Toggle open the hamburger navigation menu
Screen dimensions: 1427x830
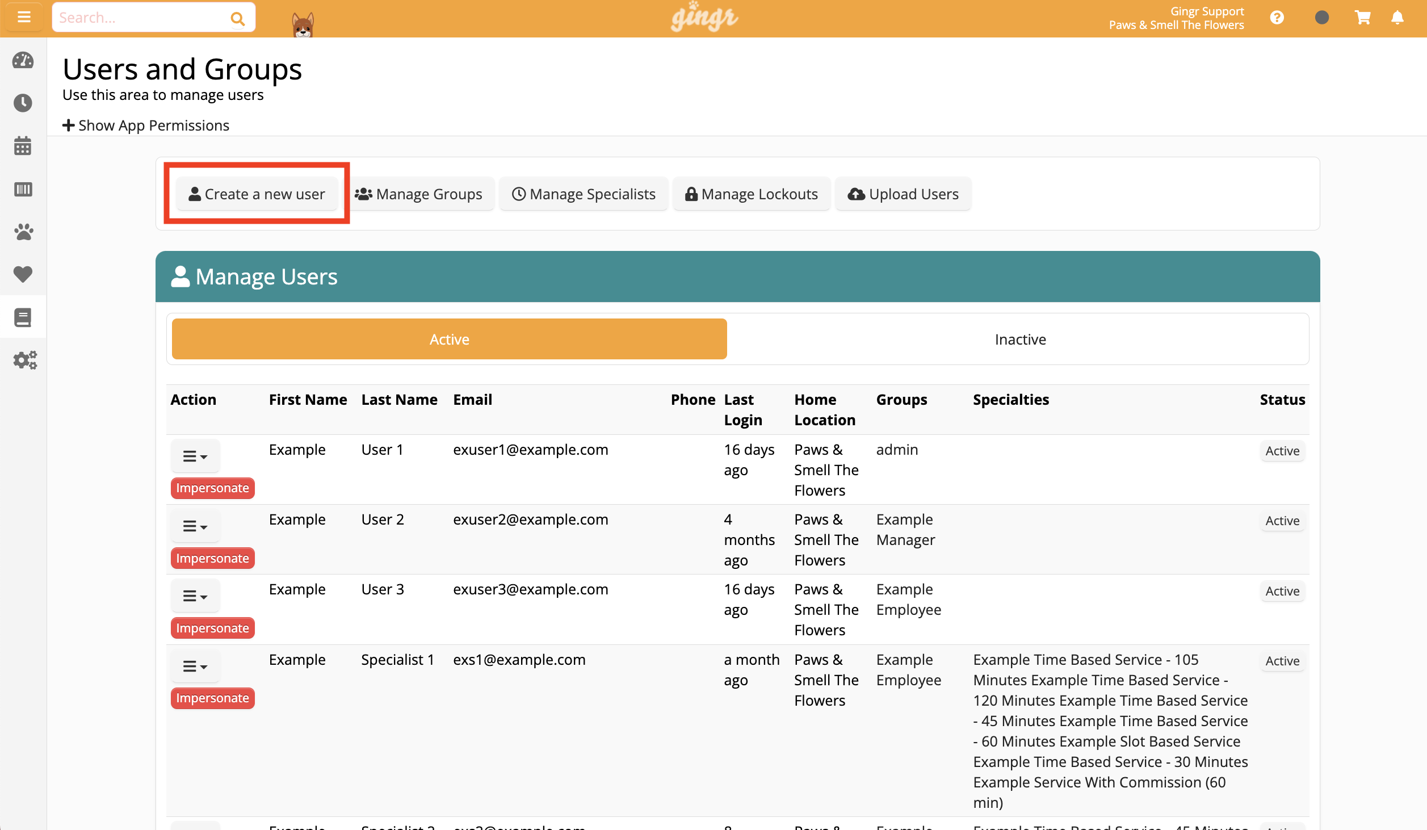click(23, 16)
